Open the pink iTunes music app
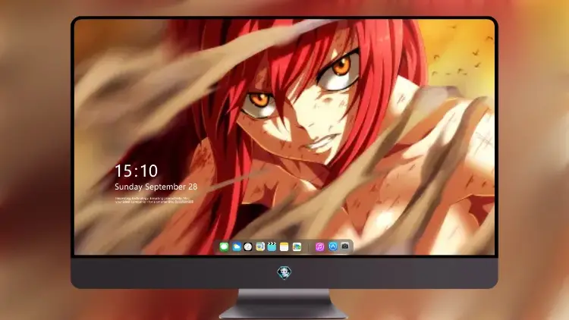 tap(319, 247)
